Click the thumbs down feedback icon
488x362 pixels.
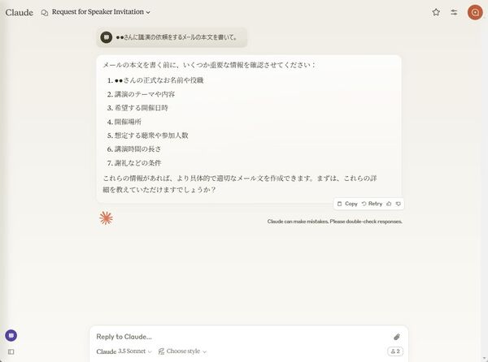point(398,204)
